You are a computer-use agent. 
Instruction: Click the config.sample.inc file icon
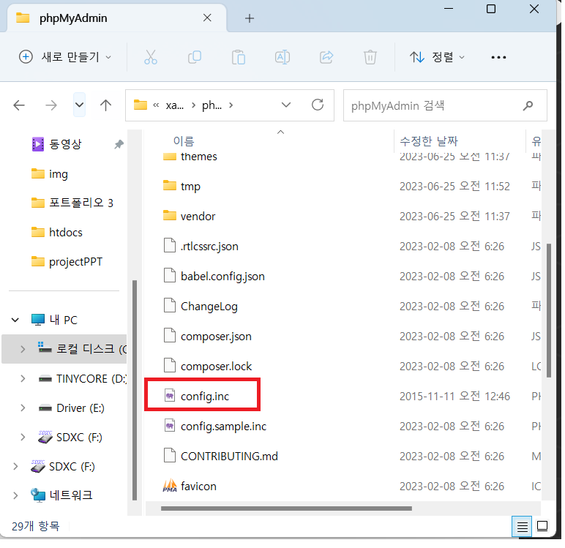[x=170, y=426]
